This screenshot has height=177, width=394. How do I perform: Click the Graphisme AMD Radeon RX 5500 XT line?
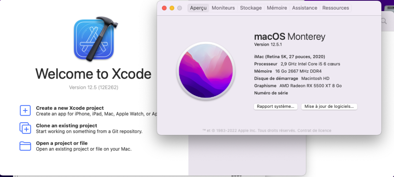coord(298,86)
